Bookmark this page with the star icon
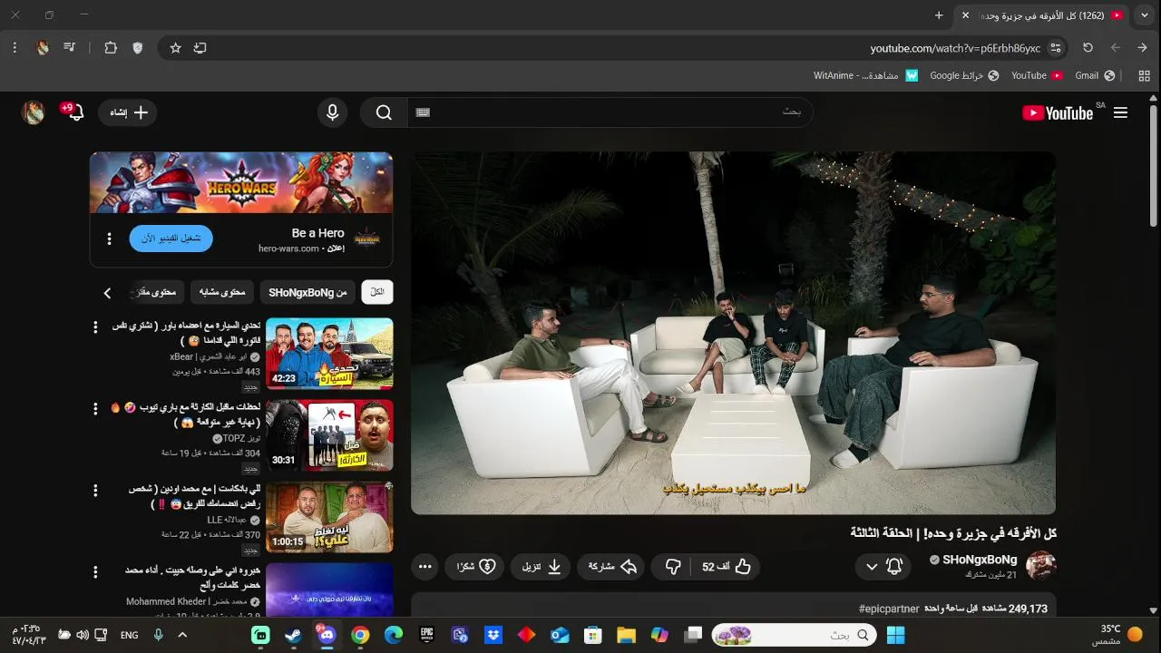 pos(176,48)
